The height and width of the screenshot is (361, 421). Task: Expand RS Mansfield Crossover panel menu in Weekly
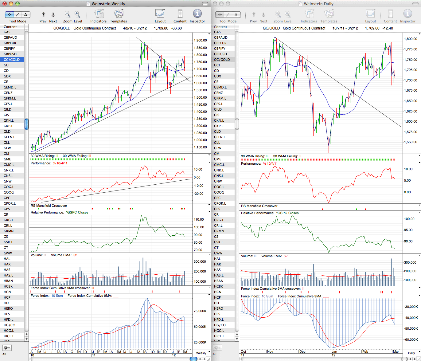(x=209, y=205)
